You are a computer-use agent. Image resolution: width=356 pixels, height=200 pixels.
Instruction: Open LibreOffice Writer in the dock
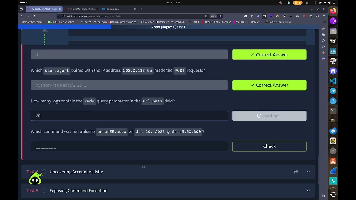pos(333,51)
